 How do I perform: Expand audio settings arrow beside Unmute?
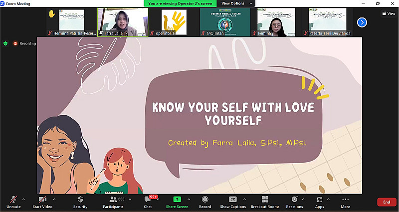23,199
